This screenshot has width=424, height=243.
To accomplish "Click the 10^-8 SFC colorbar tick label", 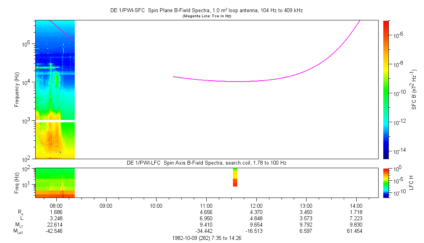I will point(399,64).
